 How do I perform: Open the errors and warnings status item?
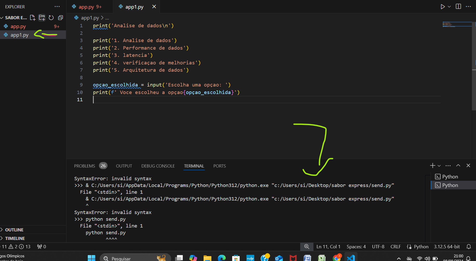[16, 246]
